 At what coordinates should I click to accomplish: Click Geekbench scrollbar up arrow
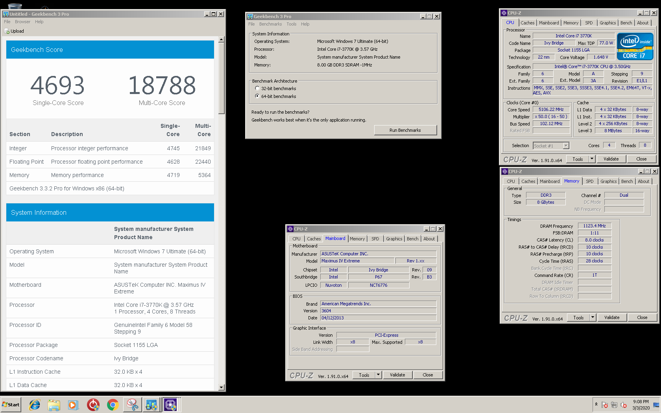point(222,39)
